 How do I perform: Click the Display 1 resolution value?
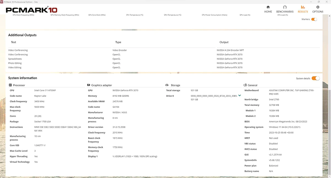click(x=135, y=156)
